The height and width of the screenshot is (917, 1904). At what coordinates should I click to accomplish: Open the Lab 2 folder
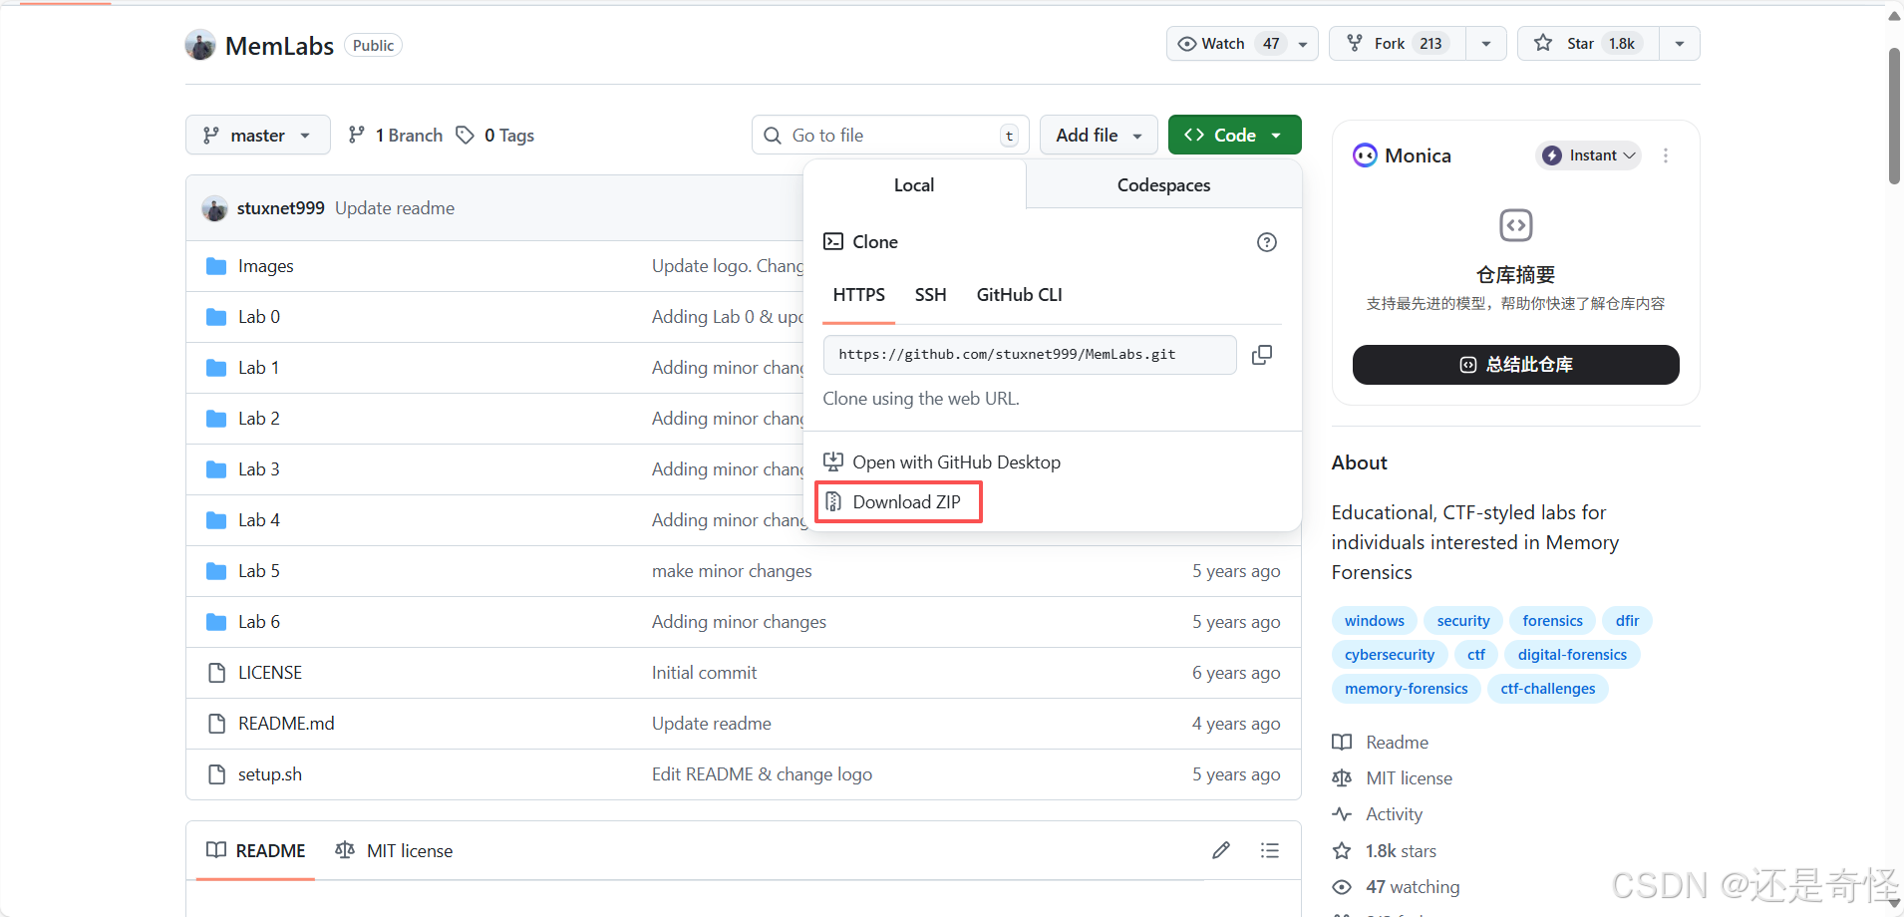(258, 419)
